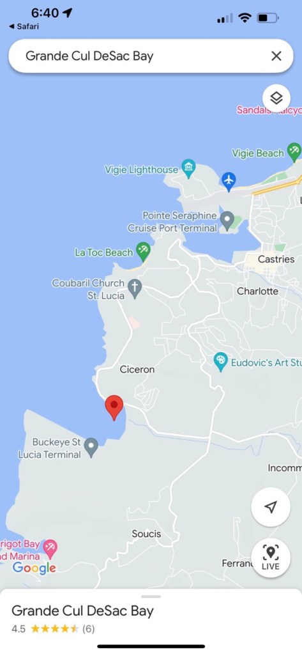Center map with my location arrow button
302x654 pixels.
coord(271,507)
